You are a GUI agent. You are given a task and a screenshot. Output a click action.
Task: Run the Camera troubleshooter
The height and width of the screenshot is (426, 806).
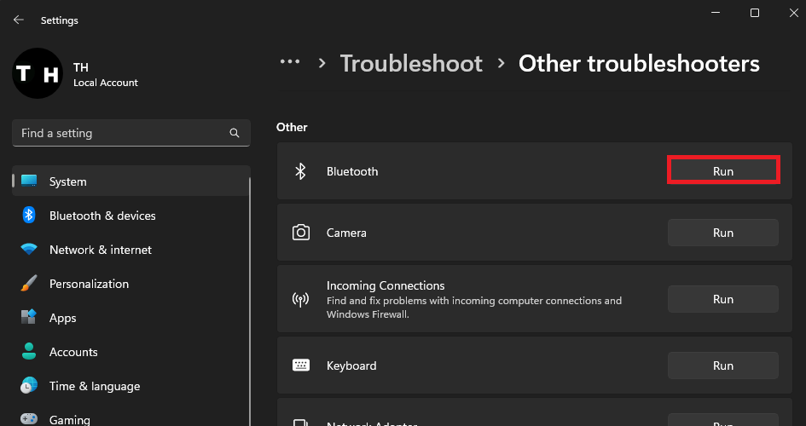pos(722,233)
